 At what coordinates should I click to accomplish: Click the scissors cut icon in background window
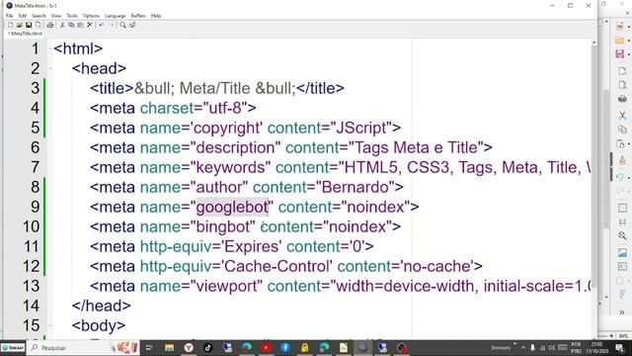tap(622, 116)
